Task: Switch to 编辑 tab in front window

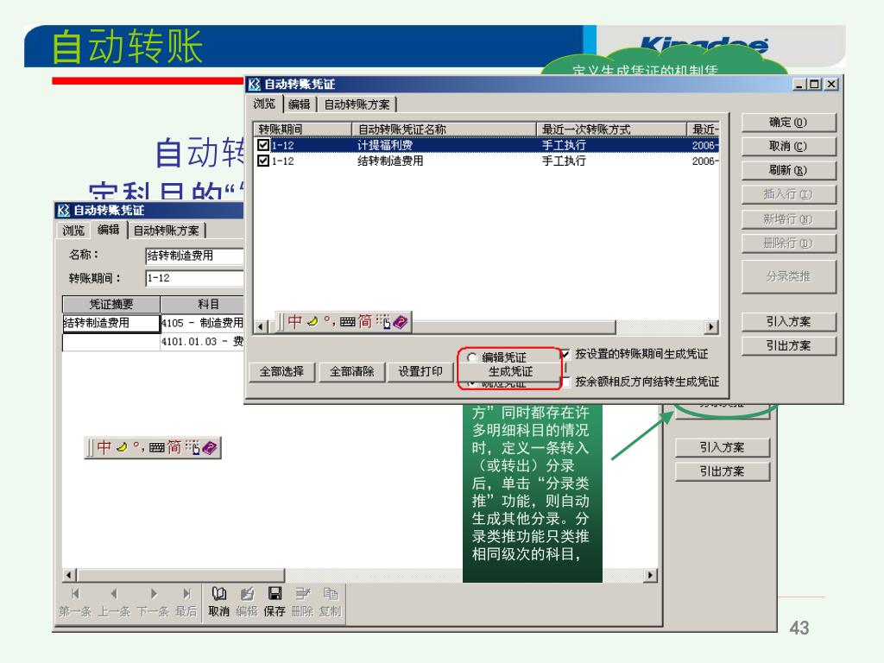Action: pos(300,104)
